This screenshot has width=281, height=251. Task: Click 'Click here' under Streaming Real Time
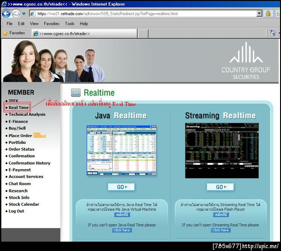tap(221, 230)
